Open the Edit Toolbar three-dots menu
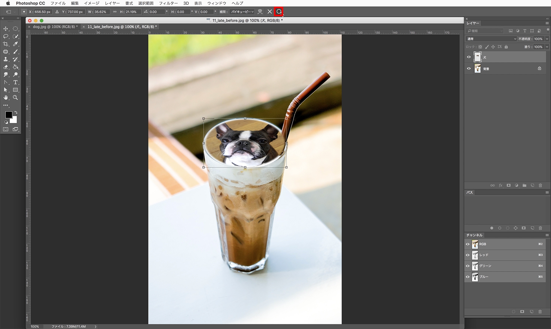 coord(6,105)
